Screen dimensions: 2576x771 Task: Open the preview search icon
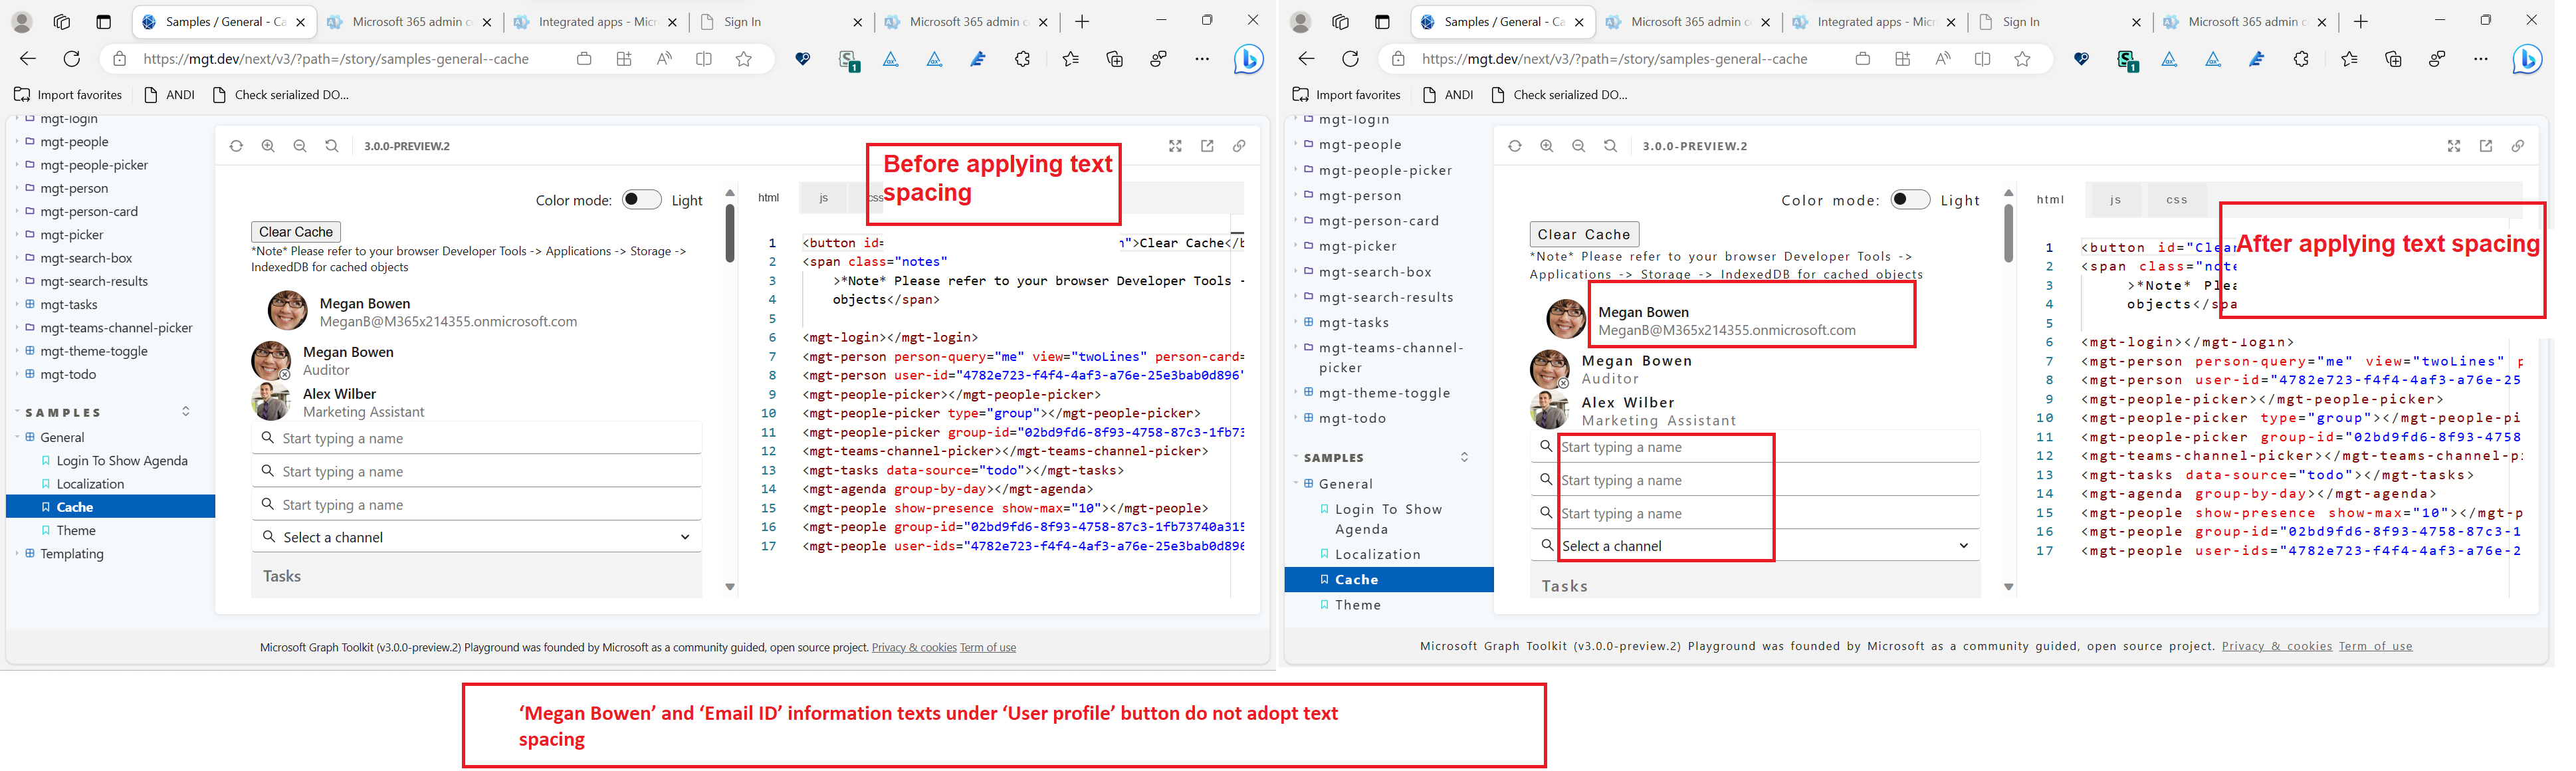pyautogui.click(x=332, y=145)
